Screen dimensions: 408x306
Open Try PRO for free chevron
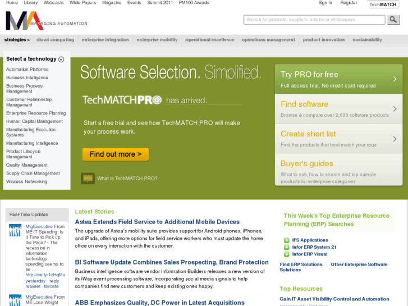click(395, 79)
